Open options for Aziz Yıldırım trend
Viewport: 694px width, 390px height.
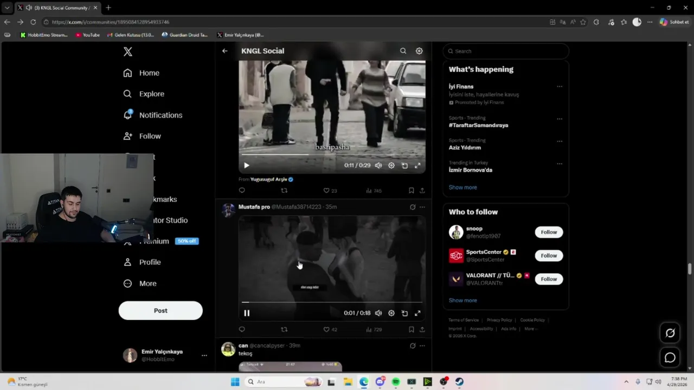tap(560, 141)
